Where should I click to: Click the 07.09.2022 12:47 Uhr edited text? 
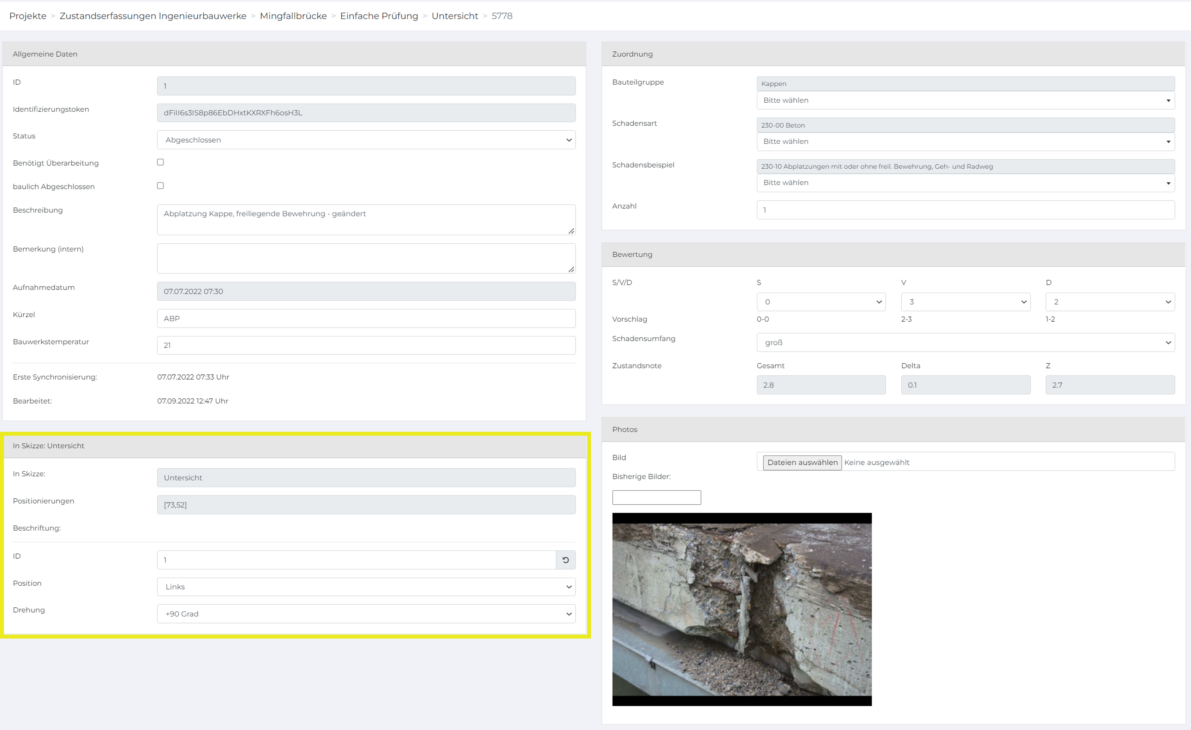pos(192,401)
